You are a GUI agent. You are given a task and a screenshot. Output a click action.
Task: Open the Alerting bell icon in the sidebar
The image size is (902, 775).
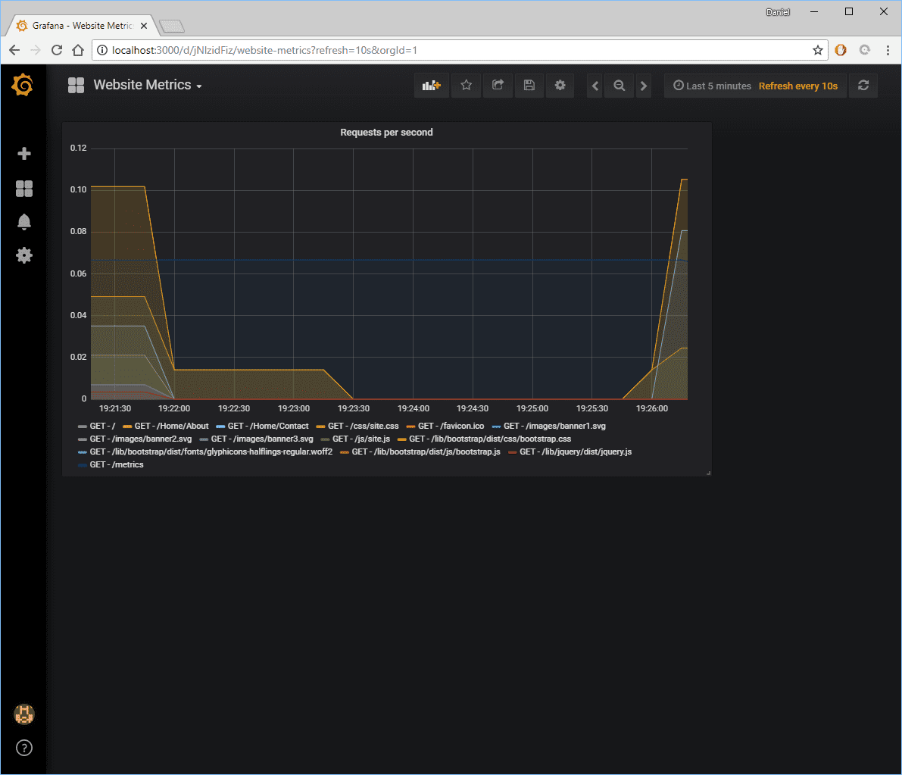(x=24, y=221)
